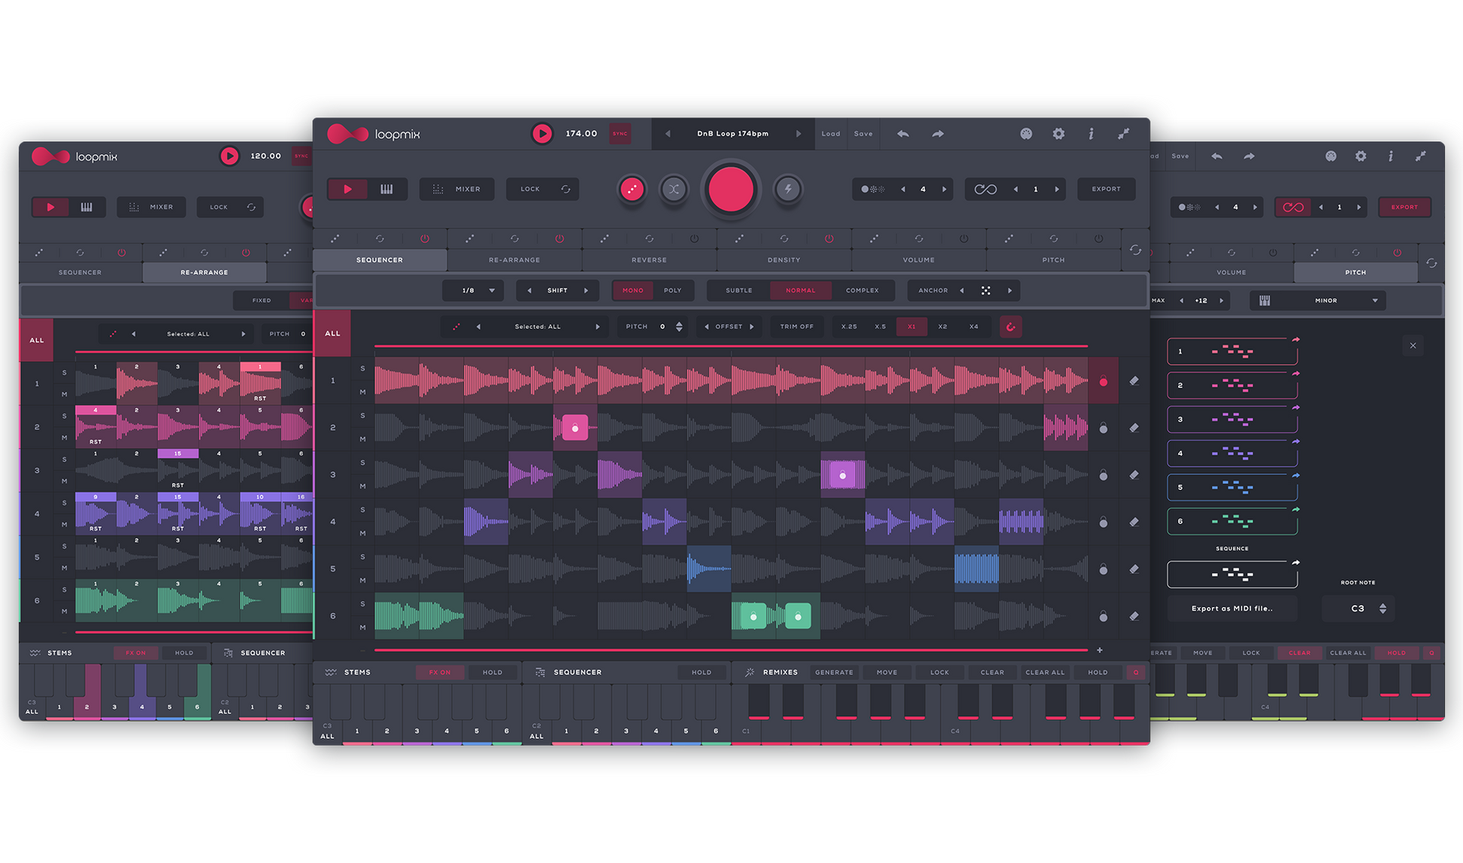The width and height of the screenshot is (1463, 863).
Task: Click GENERATE in the Remixes section
Action: (833, 672)
